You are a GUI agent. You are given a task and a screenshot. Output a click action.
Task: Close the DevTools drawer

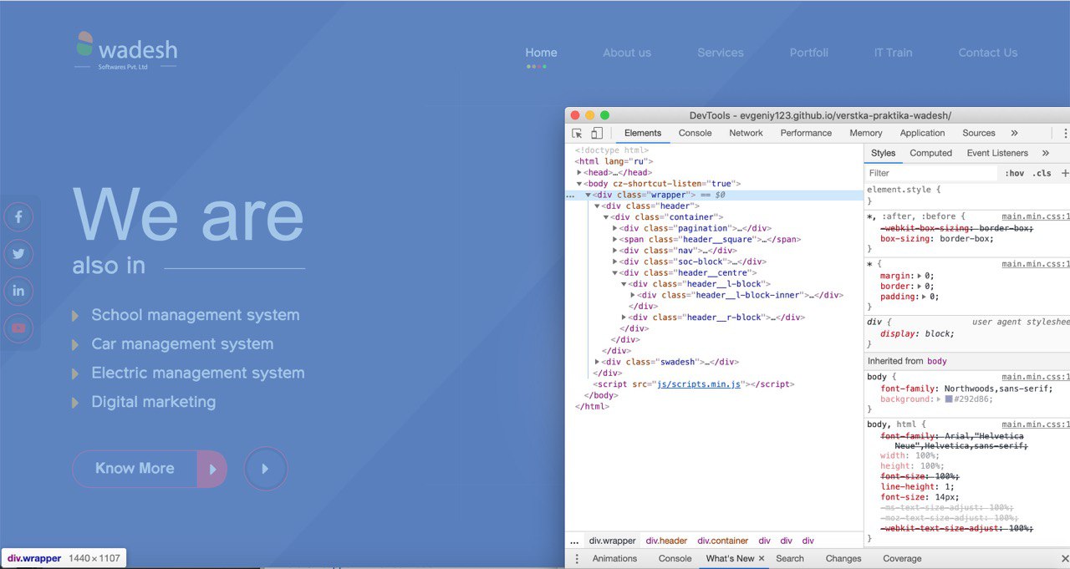(x=1065, y=558)
